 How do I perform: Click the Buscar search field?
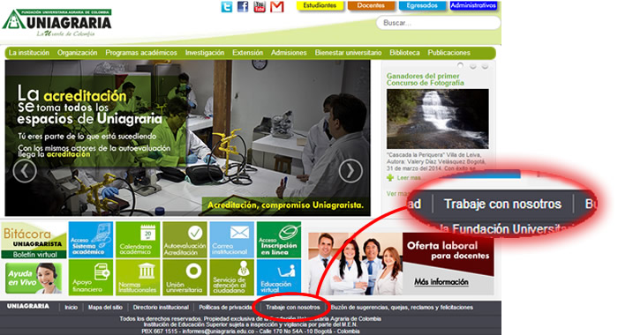438,23
